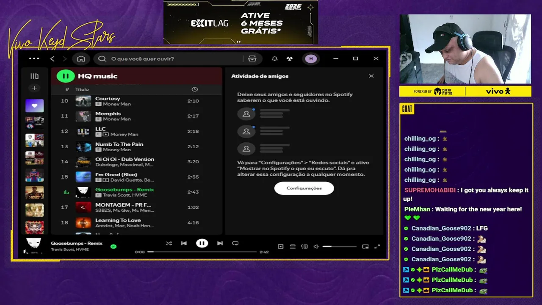
Task: Click 'Travis Scott, HVME' in player bar
Action: click(70, 250)
